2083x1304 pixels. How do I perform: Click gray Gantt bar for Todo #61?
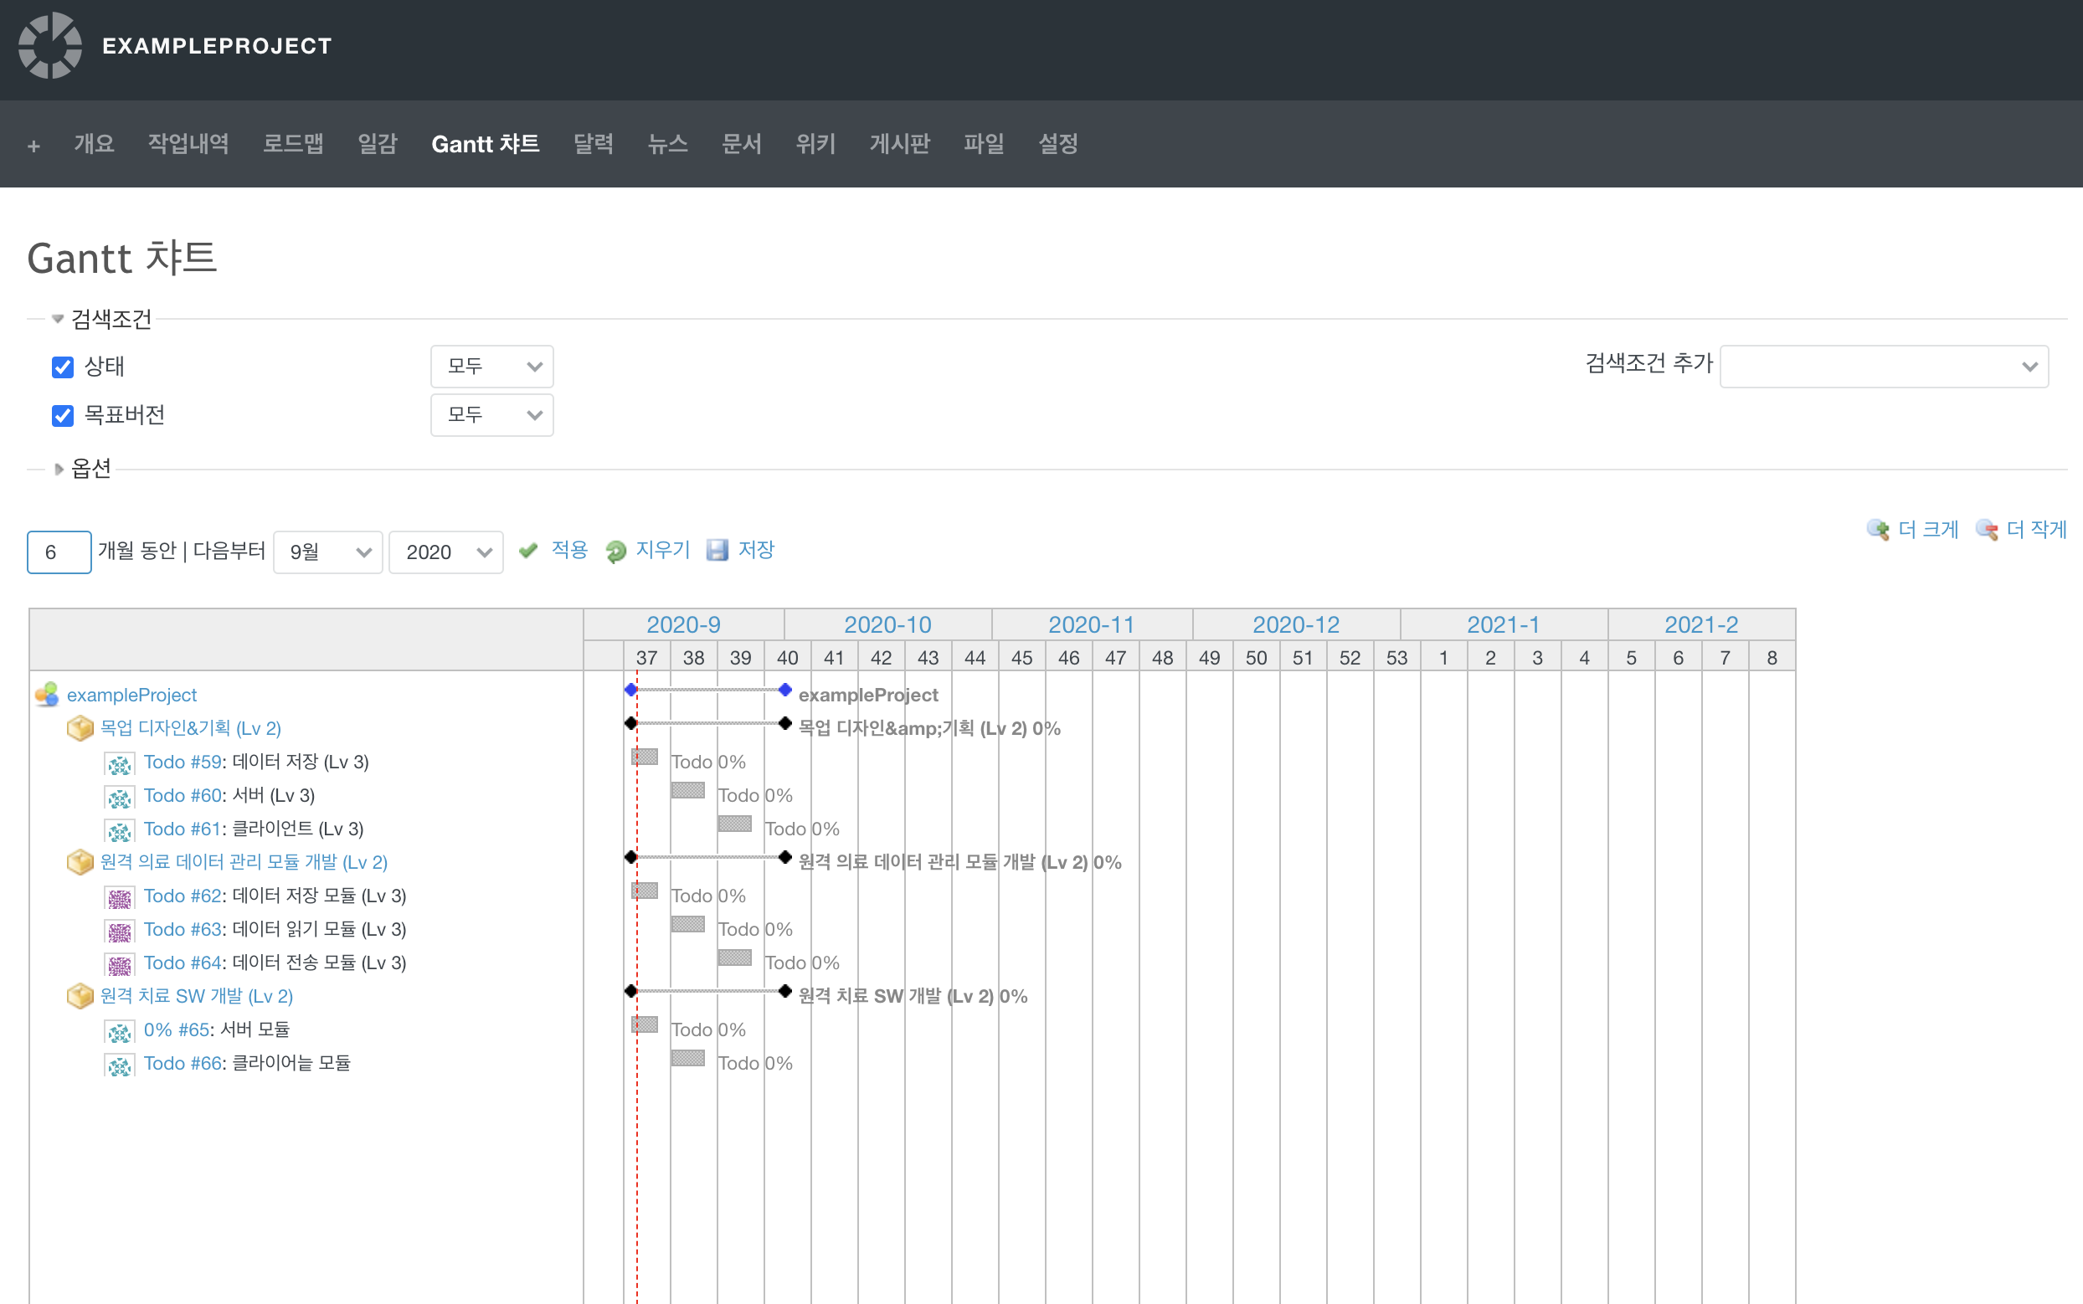(x=734, y=824)
